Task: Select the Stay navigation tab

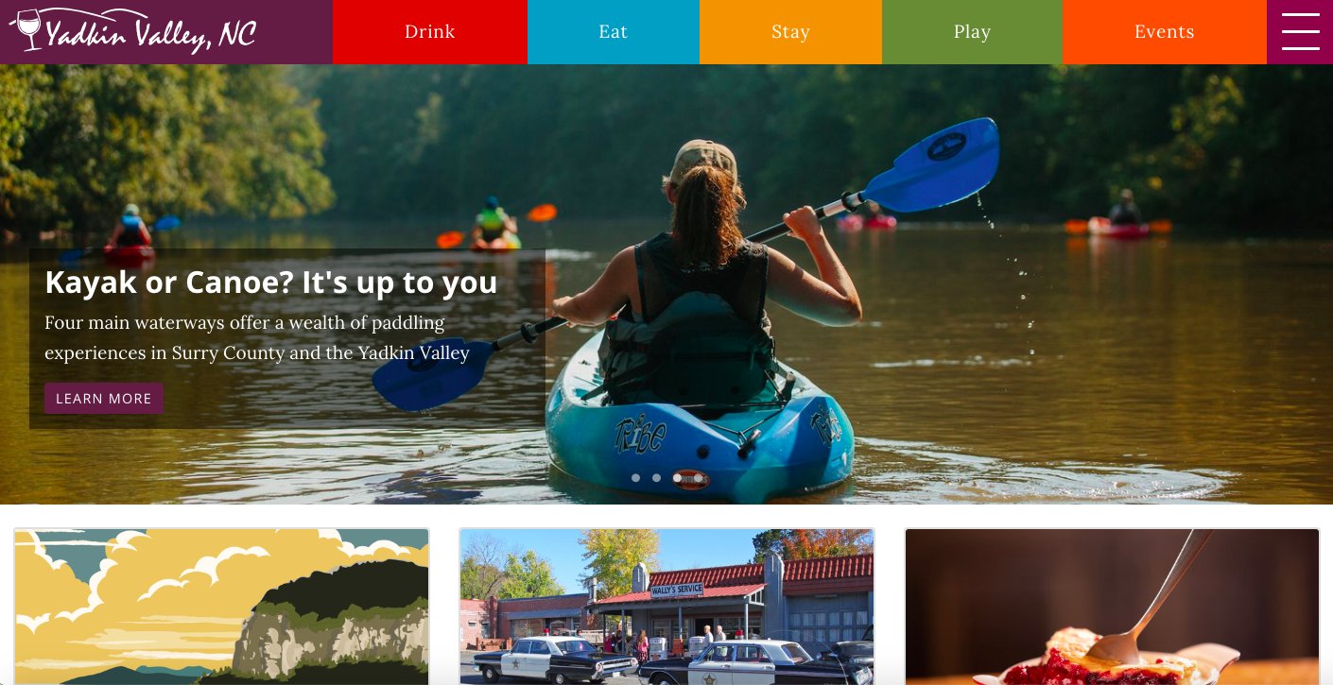Action: click(x=790, y=32)
